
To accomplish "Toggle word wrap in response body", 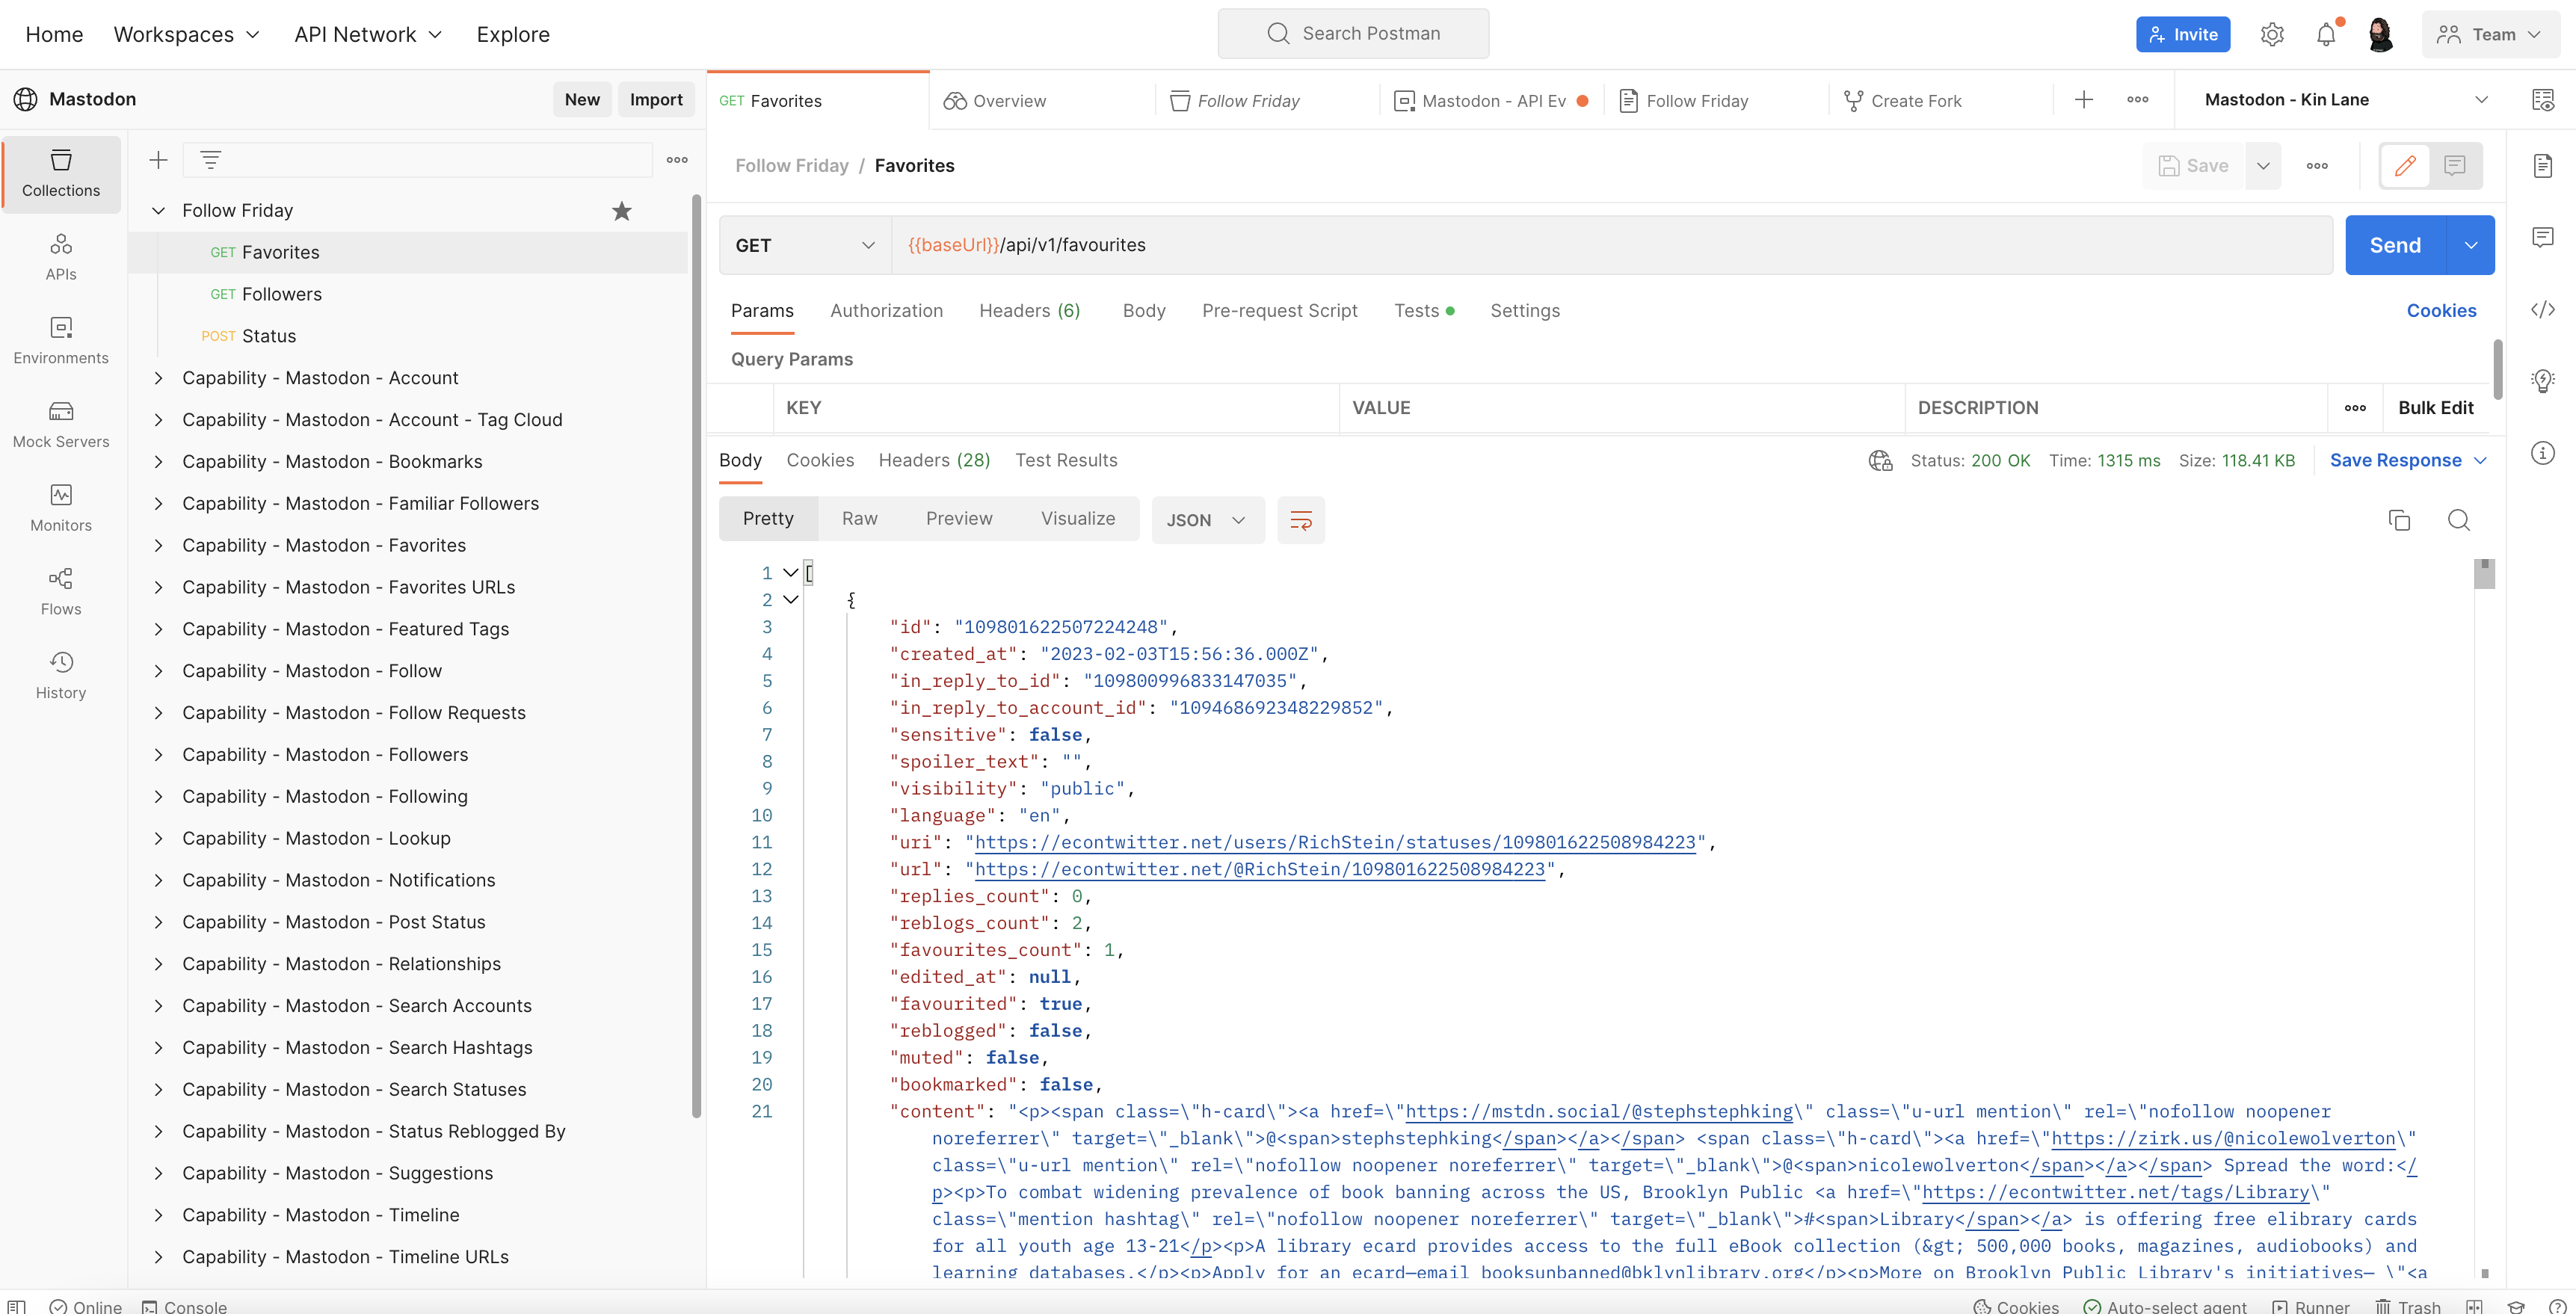I will coord(1301,520).
